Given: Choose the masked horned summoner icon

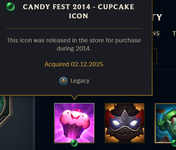Looking at the screenshot, I should pos(124,123).
